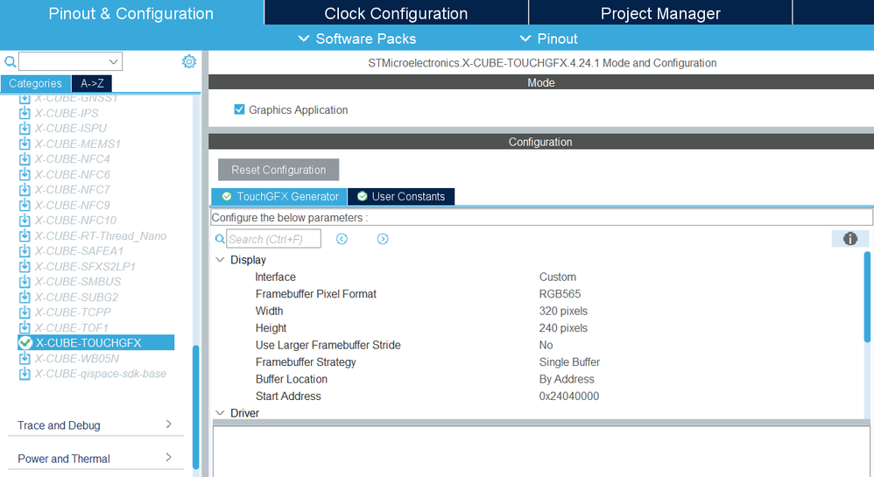
Task: Click the download icon beside X-CUBE-ISPU
Action: (25, 128)
